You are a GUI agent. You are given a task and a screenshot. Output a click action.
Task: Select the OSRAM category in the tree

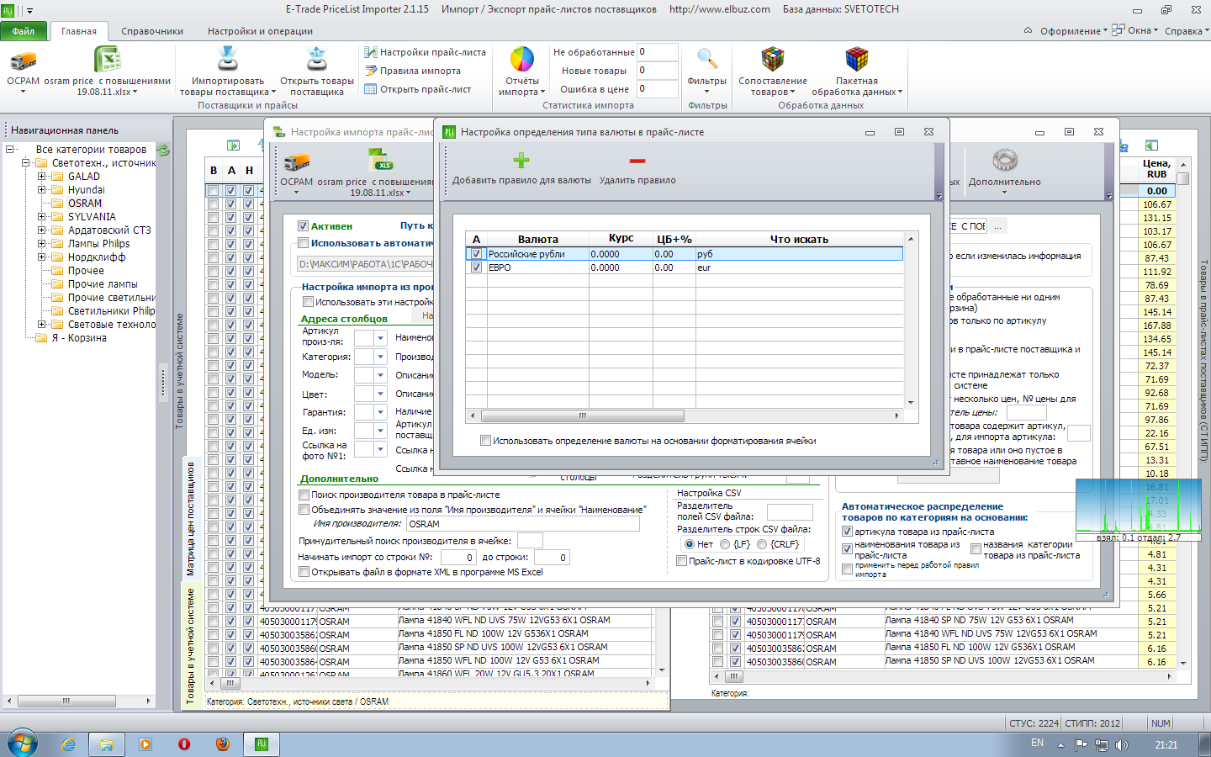click(85, 204)
